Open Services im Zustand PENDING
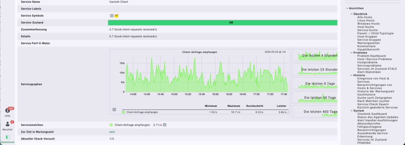 point(372,141)
